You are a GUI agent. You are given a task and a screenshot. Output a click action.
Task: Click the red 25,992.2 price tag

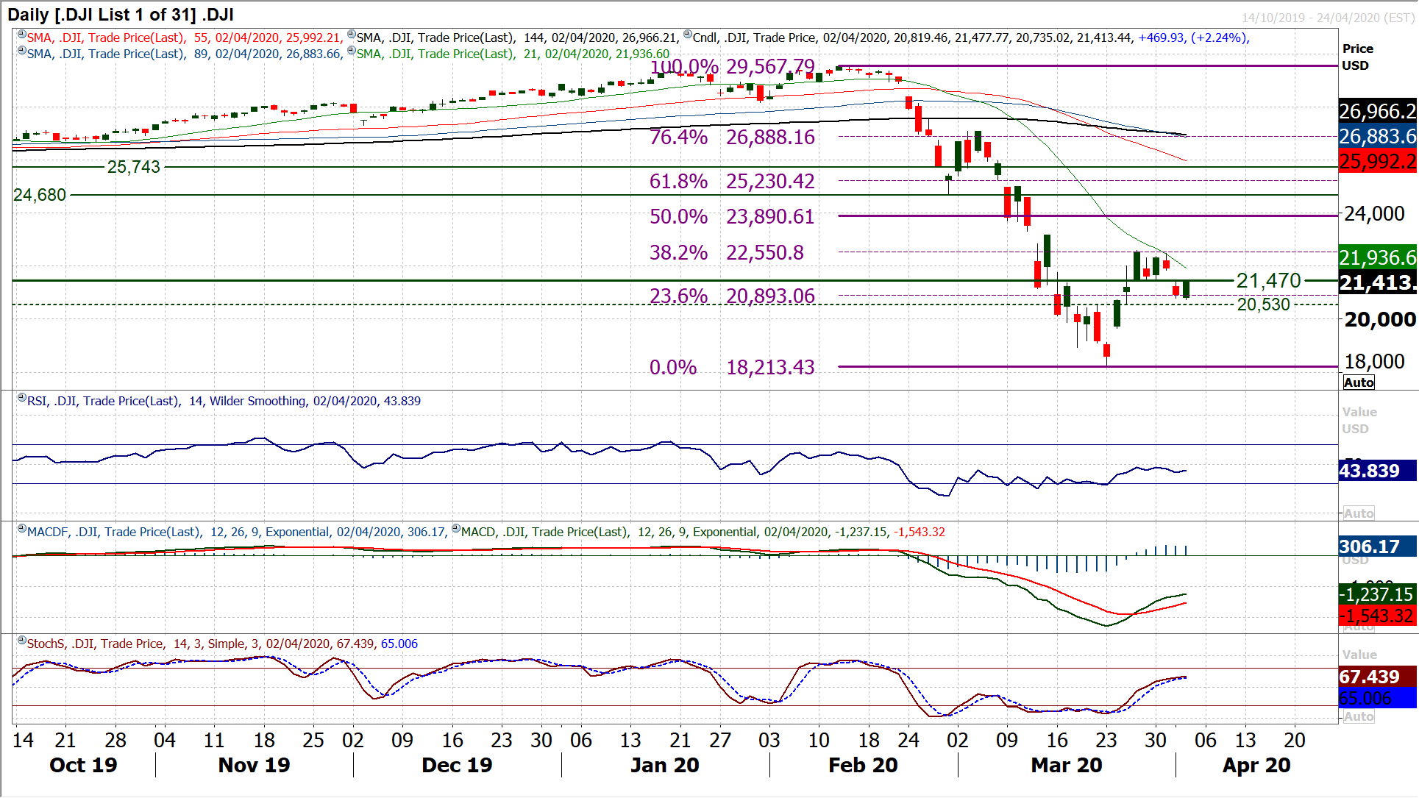[1378, 161]
